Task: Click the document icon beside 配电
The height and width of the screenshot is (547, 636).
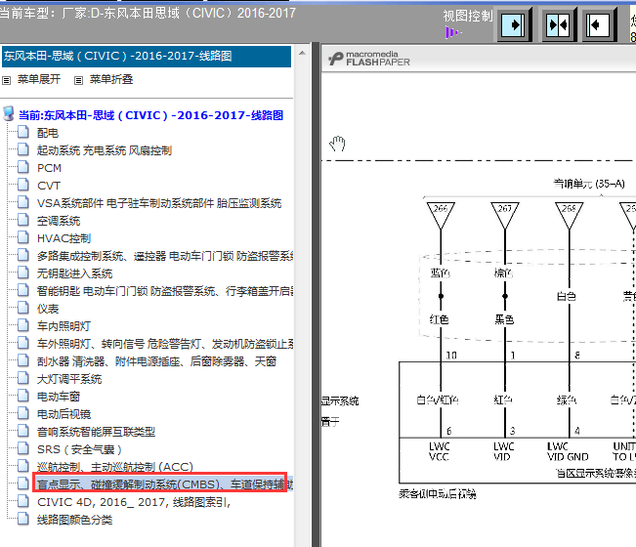Action: [x=23, y=132]
